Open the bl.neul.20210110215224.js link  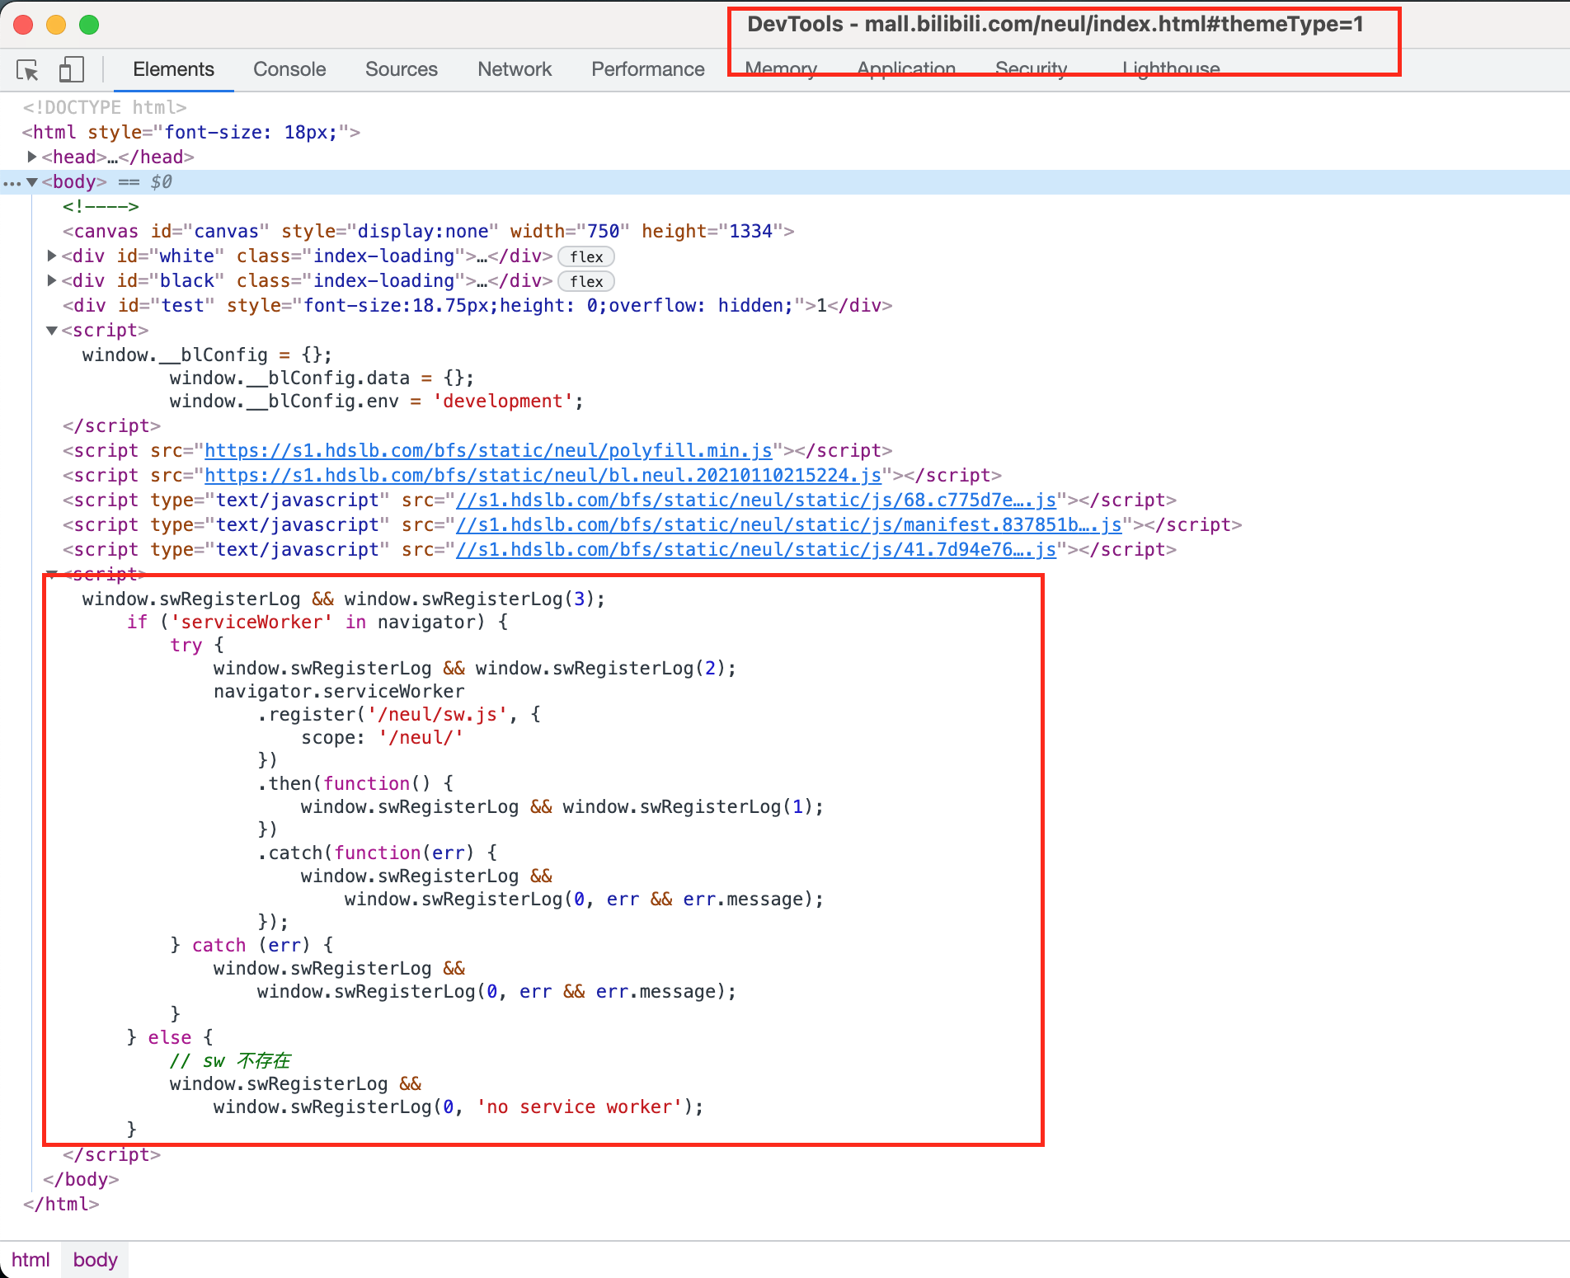(543, 476)
